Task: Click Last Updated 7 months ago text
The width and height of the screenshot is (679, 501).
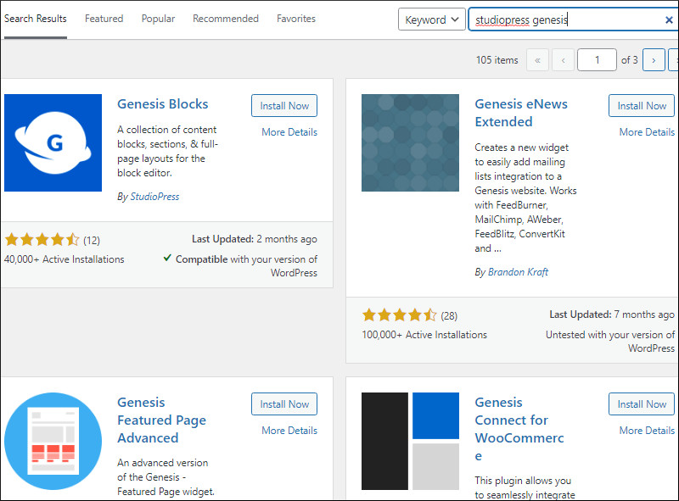Action: [x=612, y=315]
